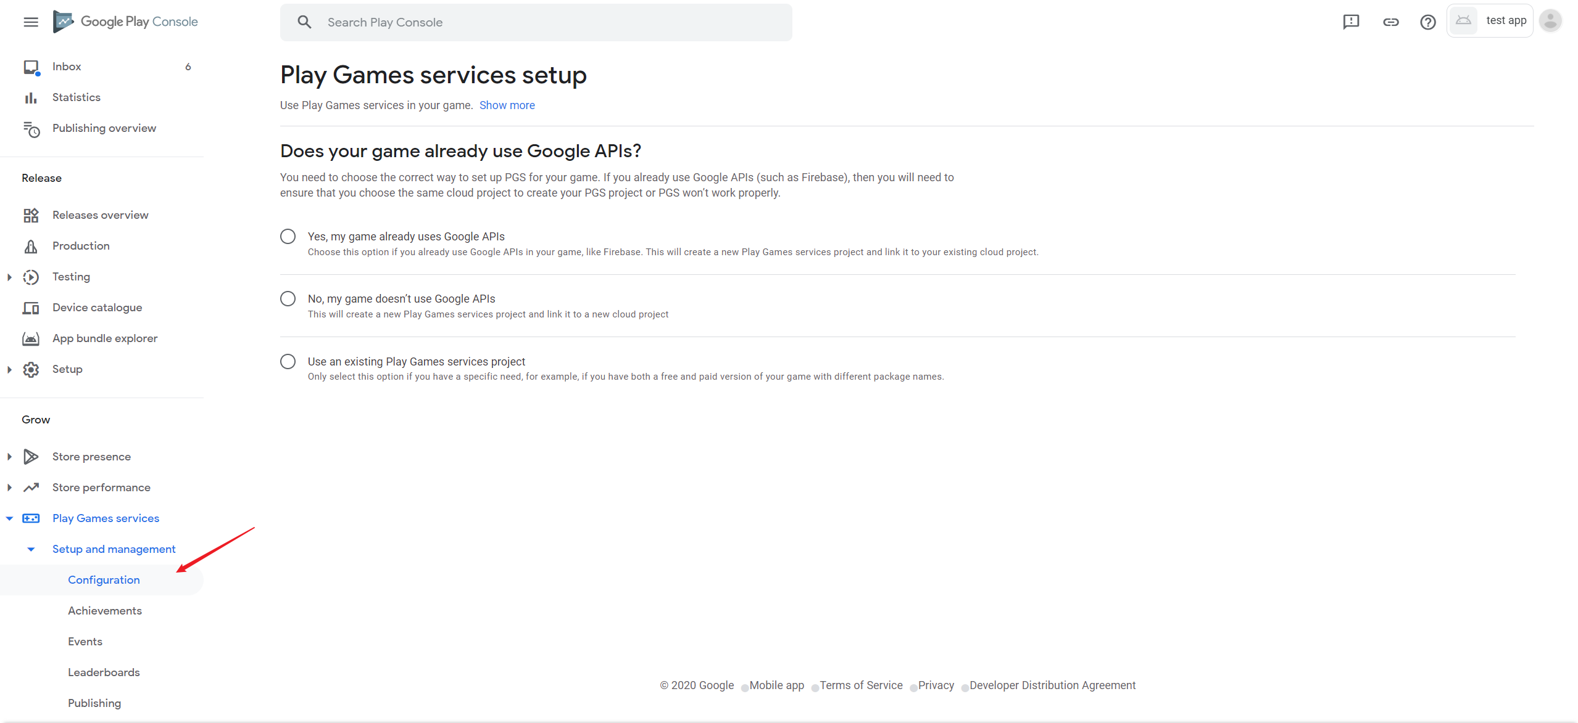
Task: Click the Setup label in Release
Action: (67, 369)
